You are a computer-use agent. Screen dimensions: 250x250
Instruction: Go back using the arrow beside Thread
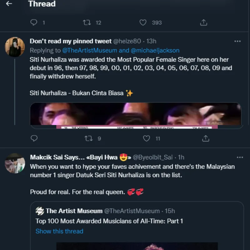click(9, 4)
